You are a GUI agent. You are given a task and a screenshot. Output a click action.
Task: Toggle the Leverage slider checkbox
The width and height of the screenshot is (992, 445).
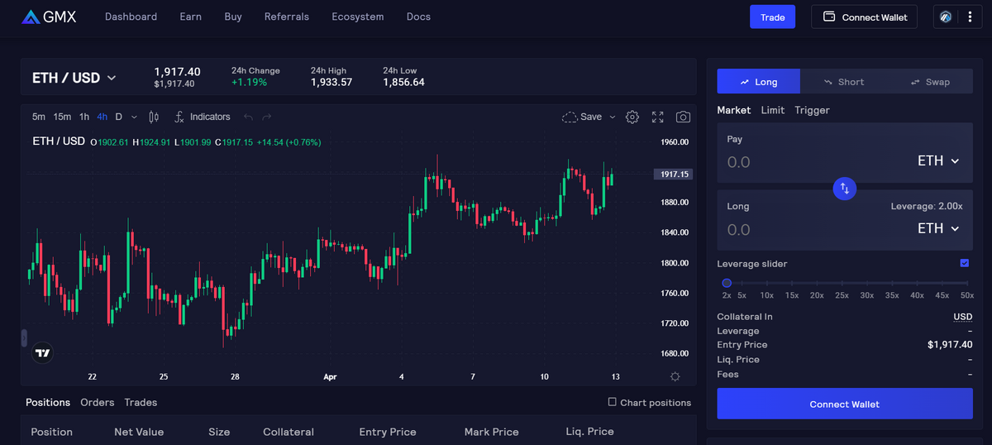tap(965, 263)
